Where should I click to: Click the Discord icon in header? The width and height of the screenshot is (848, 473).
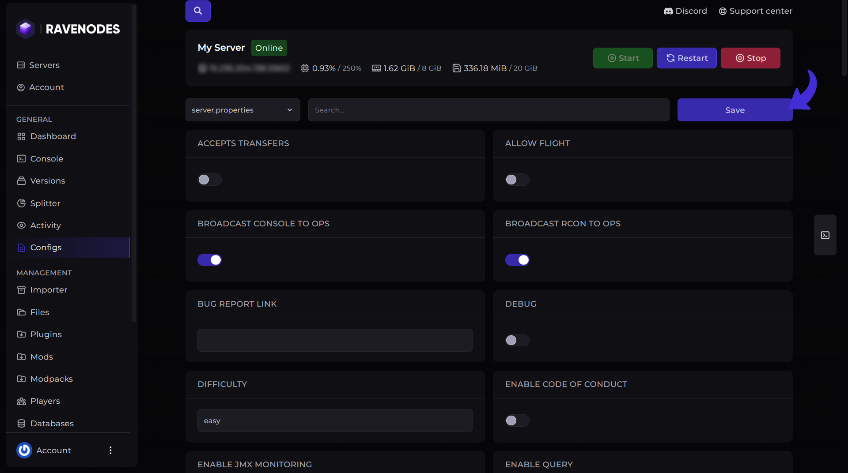[668, 11]
